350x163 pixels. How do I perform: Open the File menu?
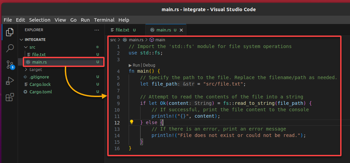click(x=8, y=20)
